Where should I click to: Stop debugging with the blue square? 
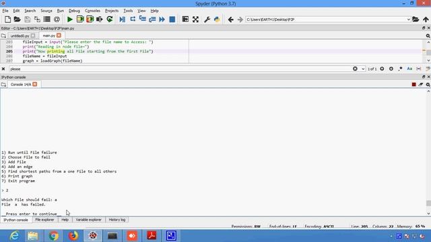coord(172,19)
